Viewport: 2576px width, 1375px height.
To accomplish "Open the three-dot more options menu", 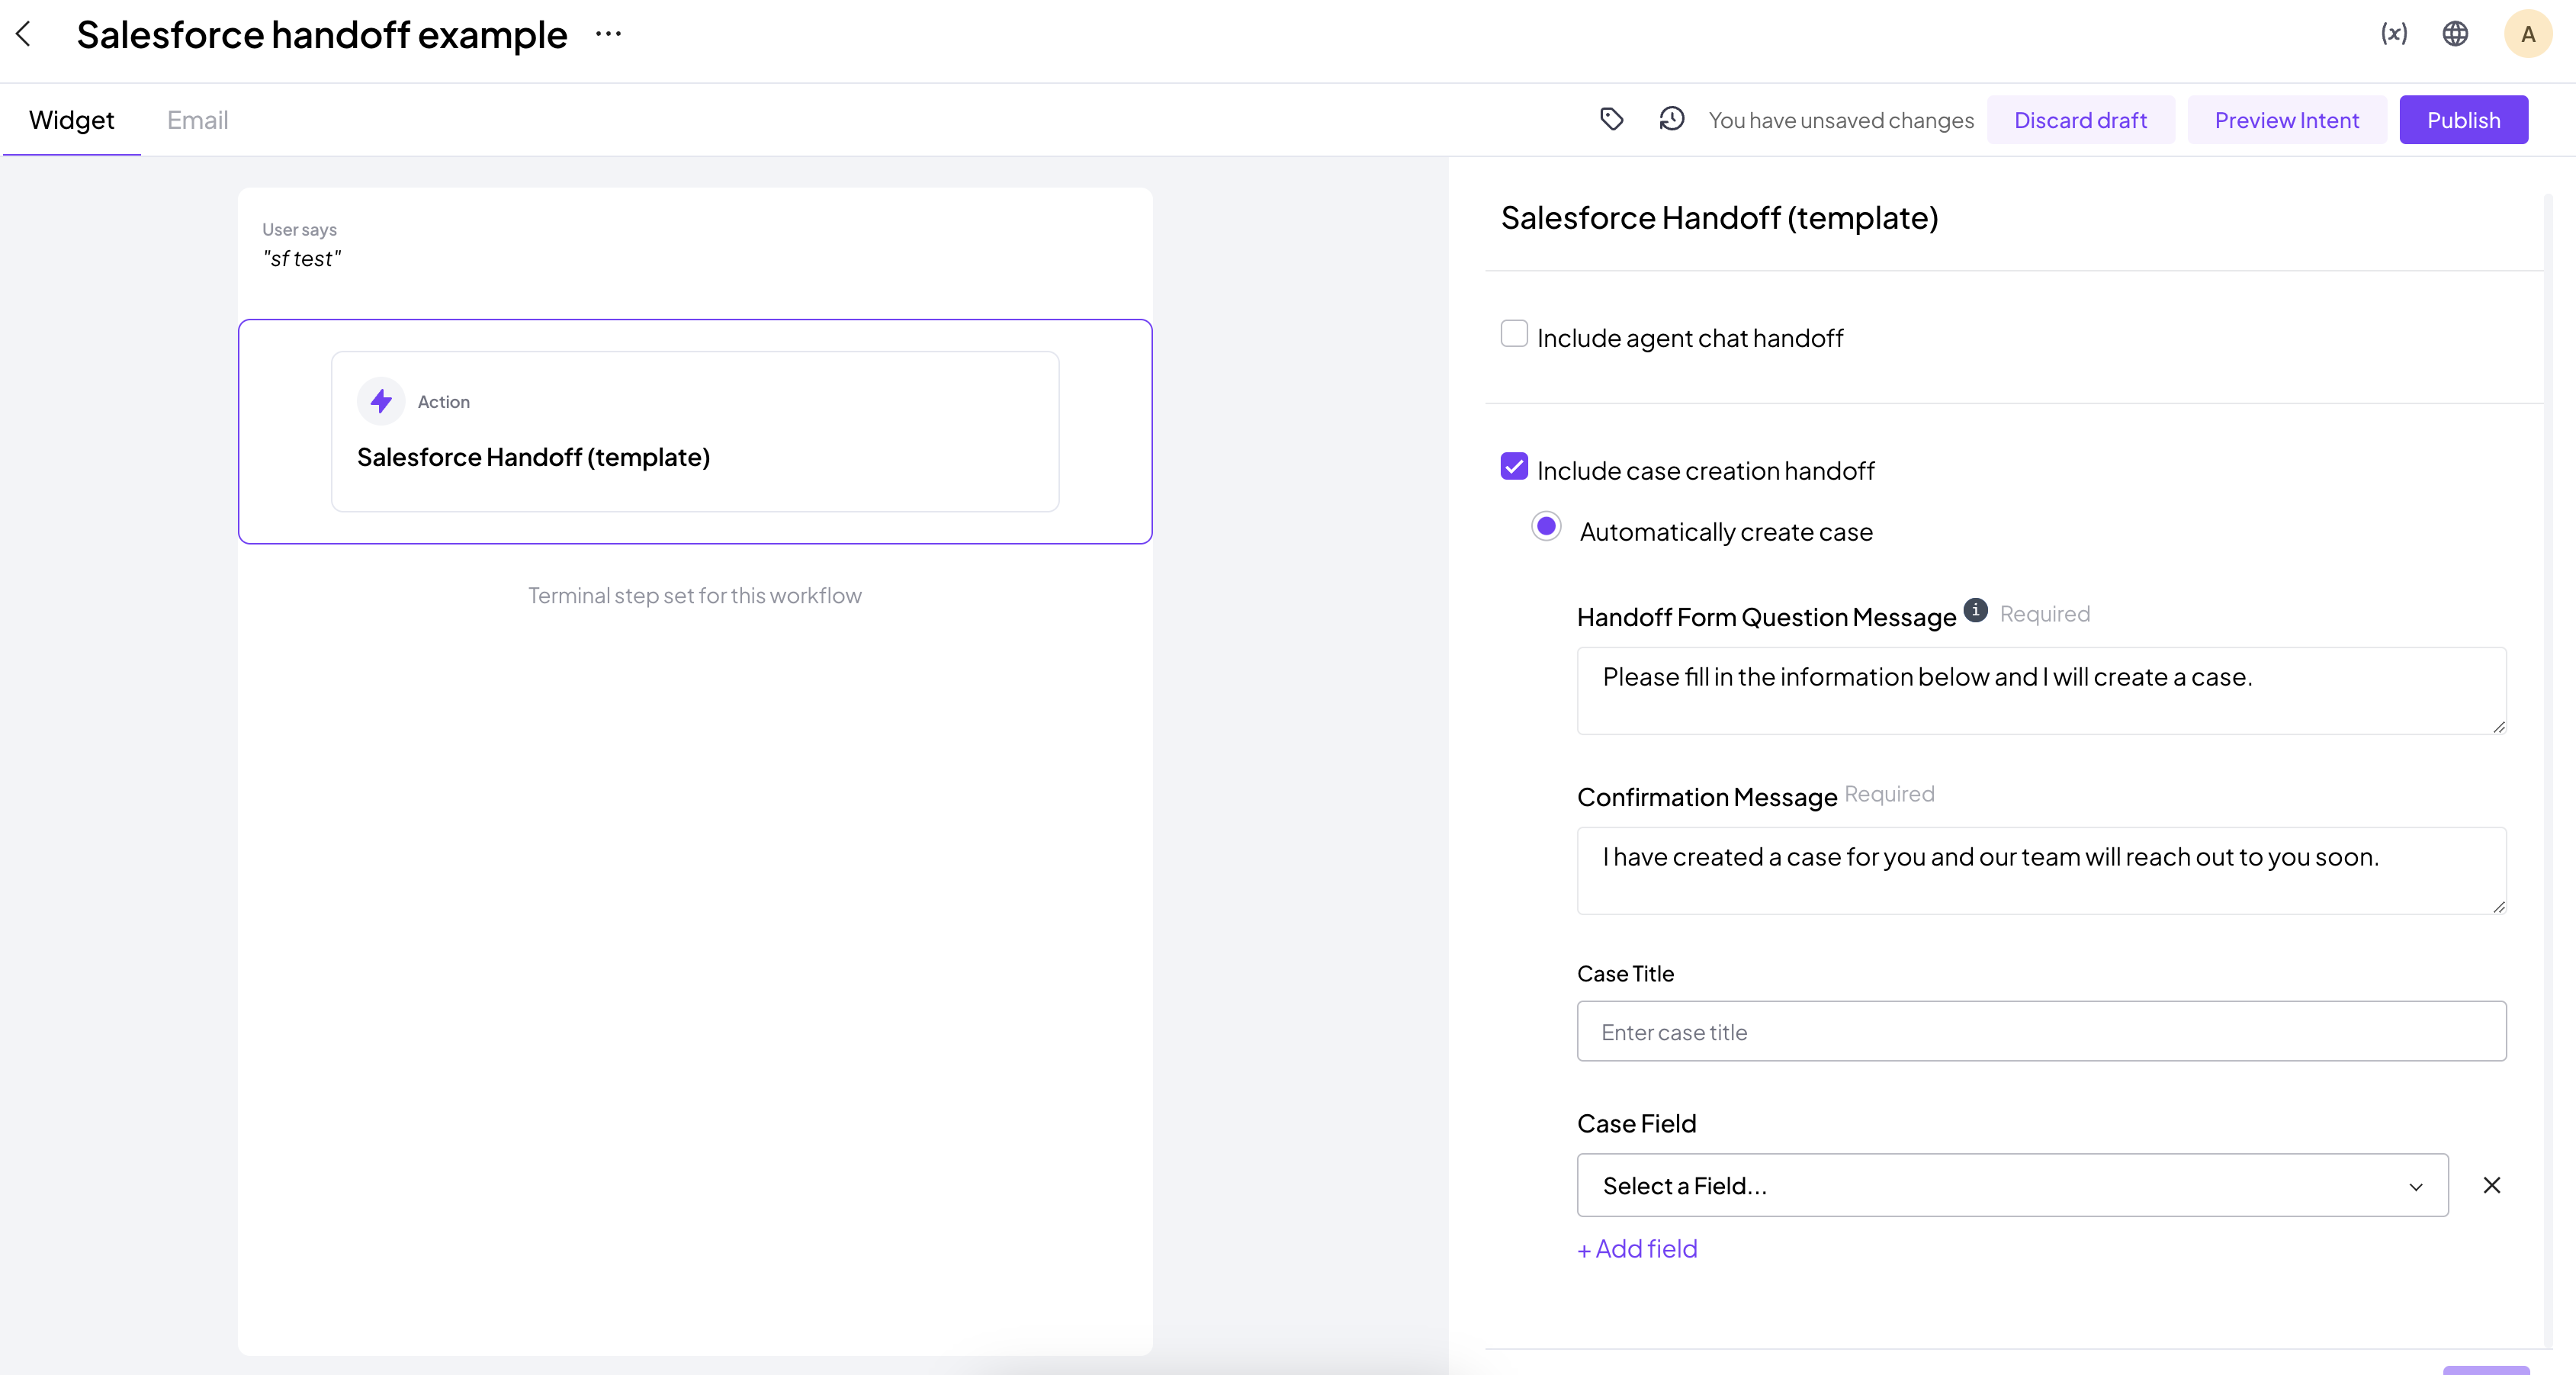I will (608, 34).
